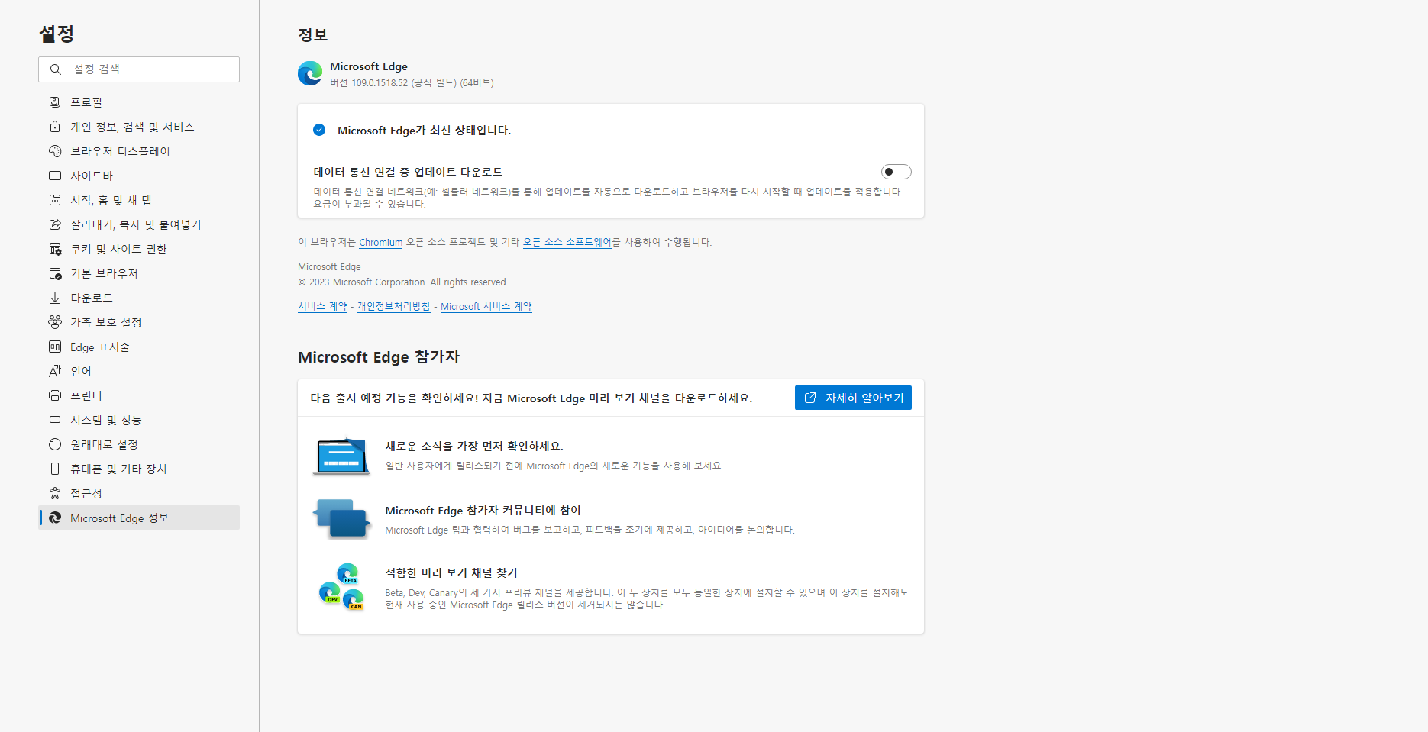1428x732 pixels.
Task: Toggle 데이터 통신 연결 중 업데이트 다운로드 switch
Action: click(x=896, y=172)
